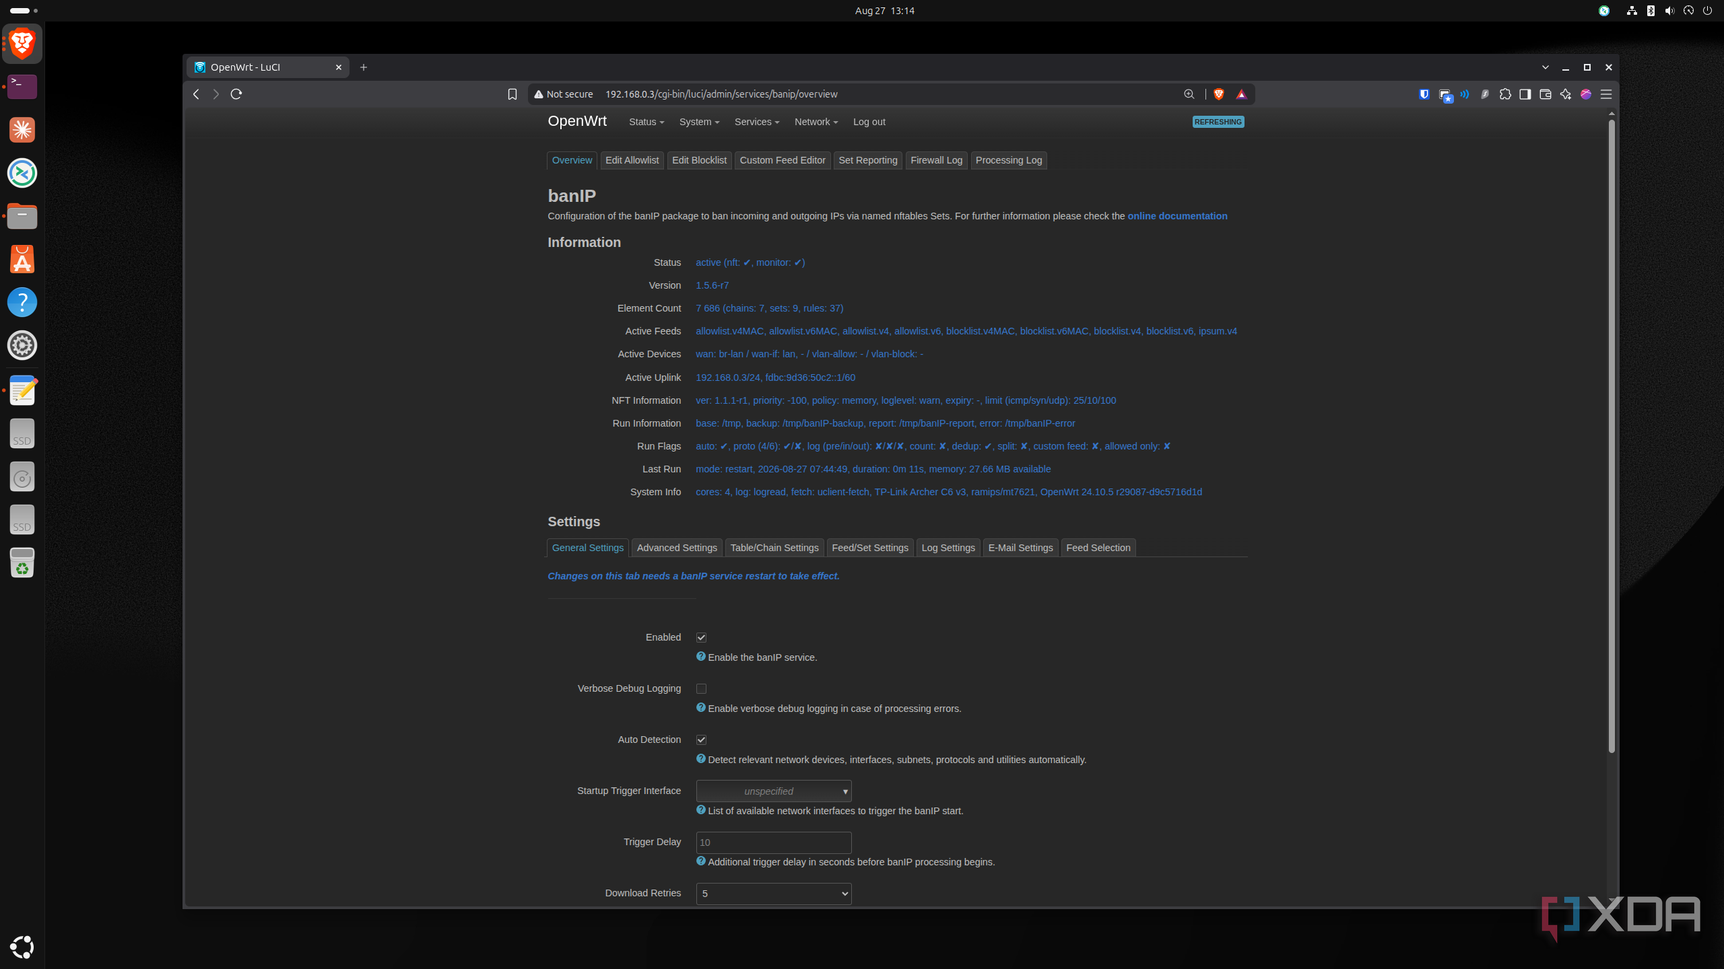Open a new browser tab
The image size is (1724, 969).
tap(364, 67)
